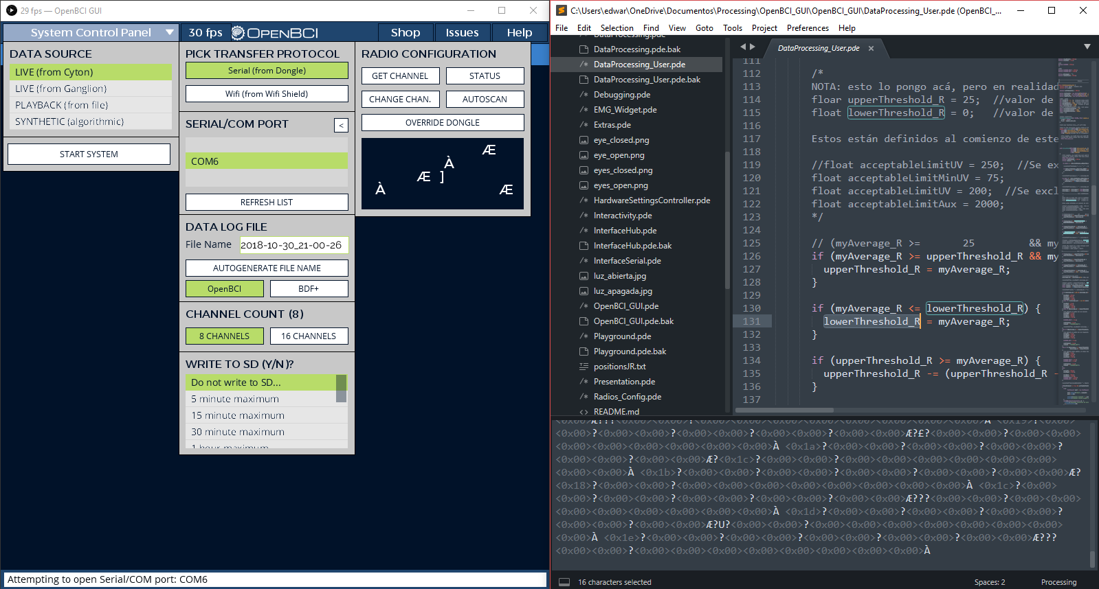Screen dimensions: 1099x589
Task: Select BDF+ data log file format
Action: tap(309, 289)
